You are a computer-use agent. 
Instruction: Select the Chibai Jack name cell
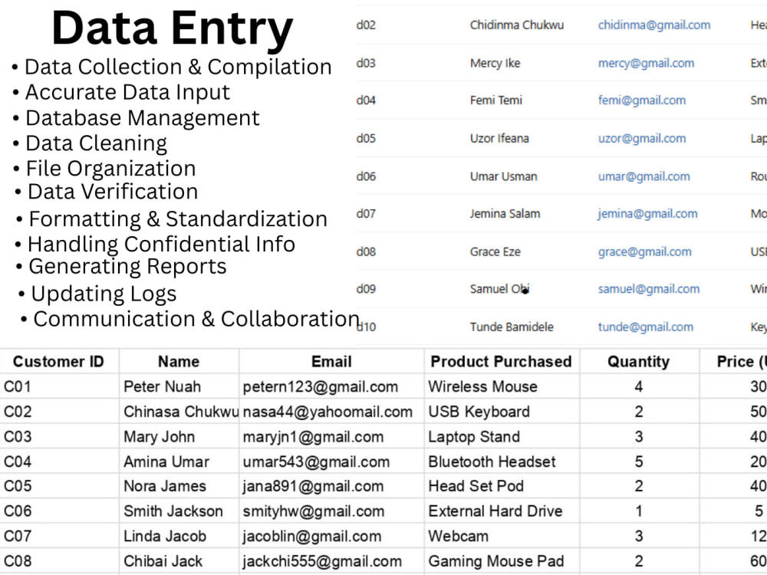point(179,561)
